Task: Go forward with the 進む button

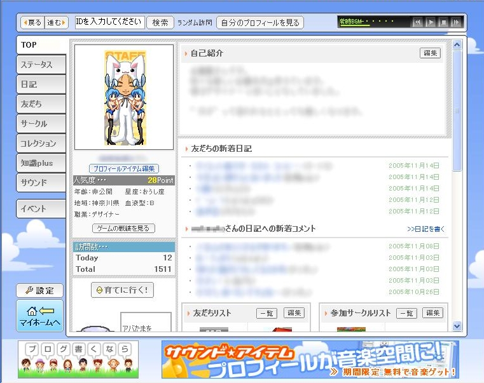Action: click(x=55, y=23)
